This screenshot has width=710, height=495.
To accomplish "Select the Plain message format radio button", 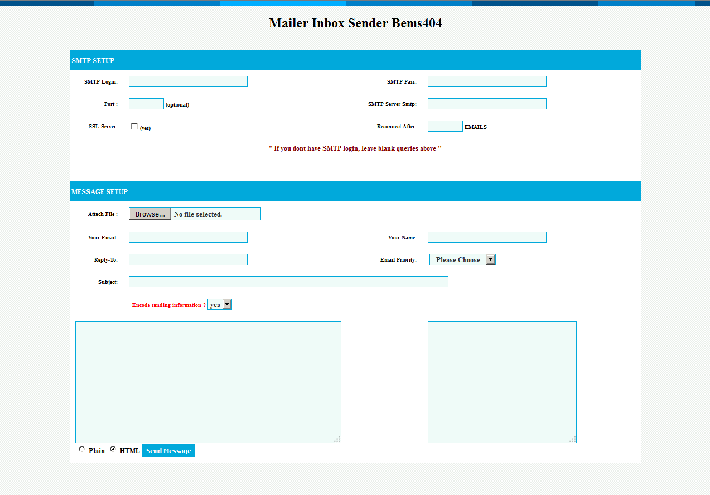I will (x=82, y=449).
